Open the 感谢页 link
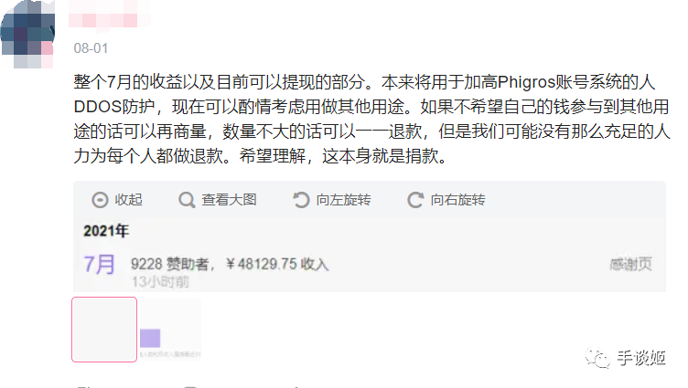Viewport: 688px width, 388px height. (630, 264)
